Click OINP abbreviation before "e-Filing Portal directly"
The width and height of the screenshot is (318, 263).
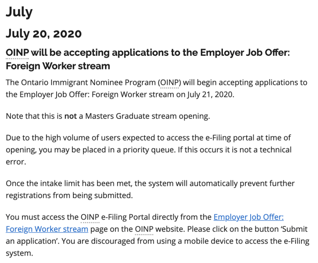pyautogui.click(x=90, y=217)
